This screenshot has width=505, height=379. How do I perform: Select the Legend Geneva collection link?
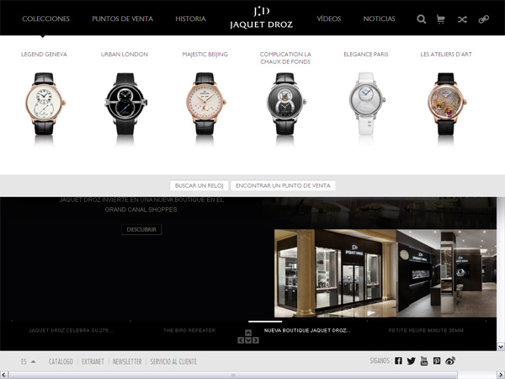pos(44,54)
